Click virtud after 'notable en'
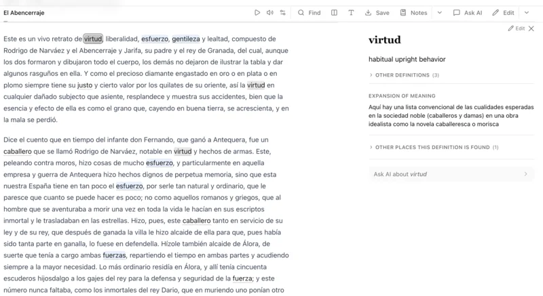Image resolution: width=543 pixels, height=296 pixels. tap(183, 151)
